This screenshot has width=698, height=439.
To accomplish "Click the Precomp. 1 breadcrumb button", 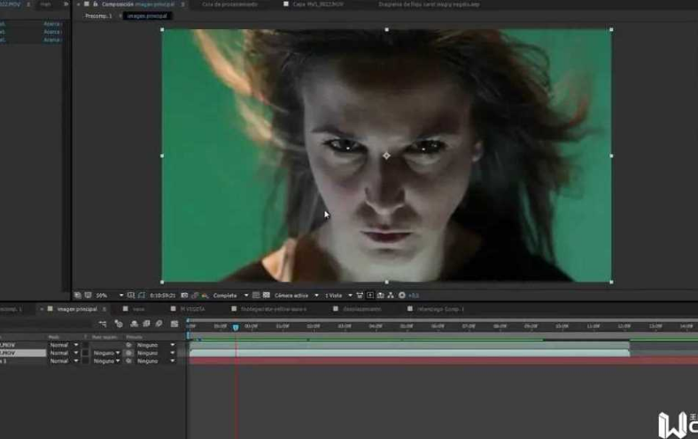I will coord(99,16).
